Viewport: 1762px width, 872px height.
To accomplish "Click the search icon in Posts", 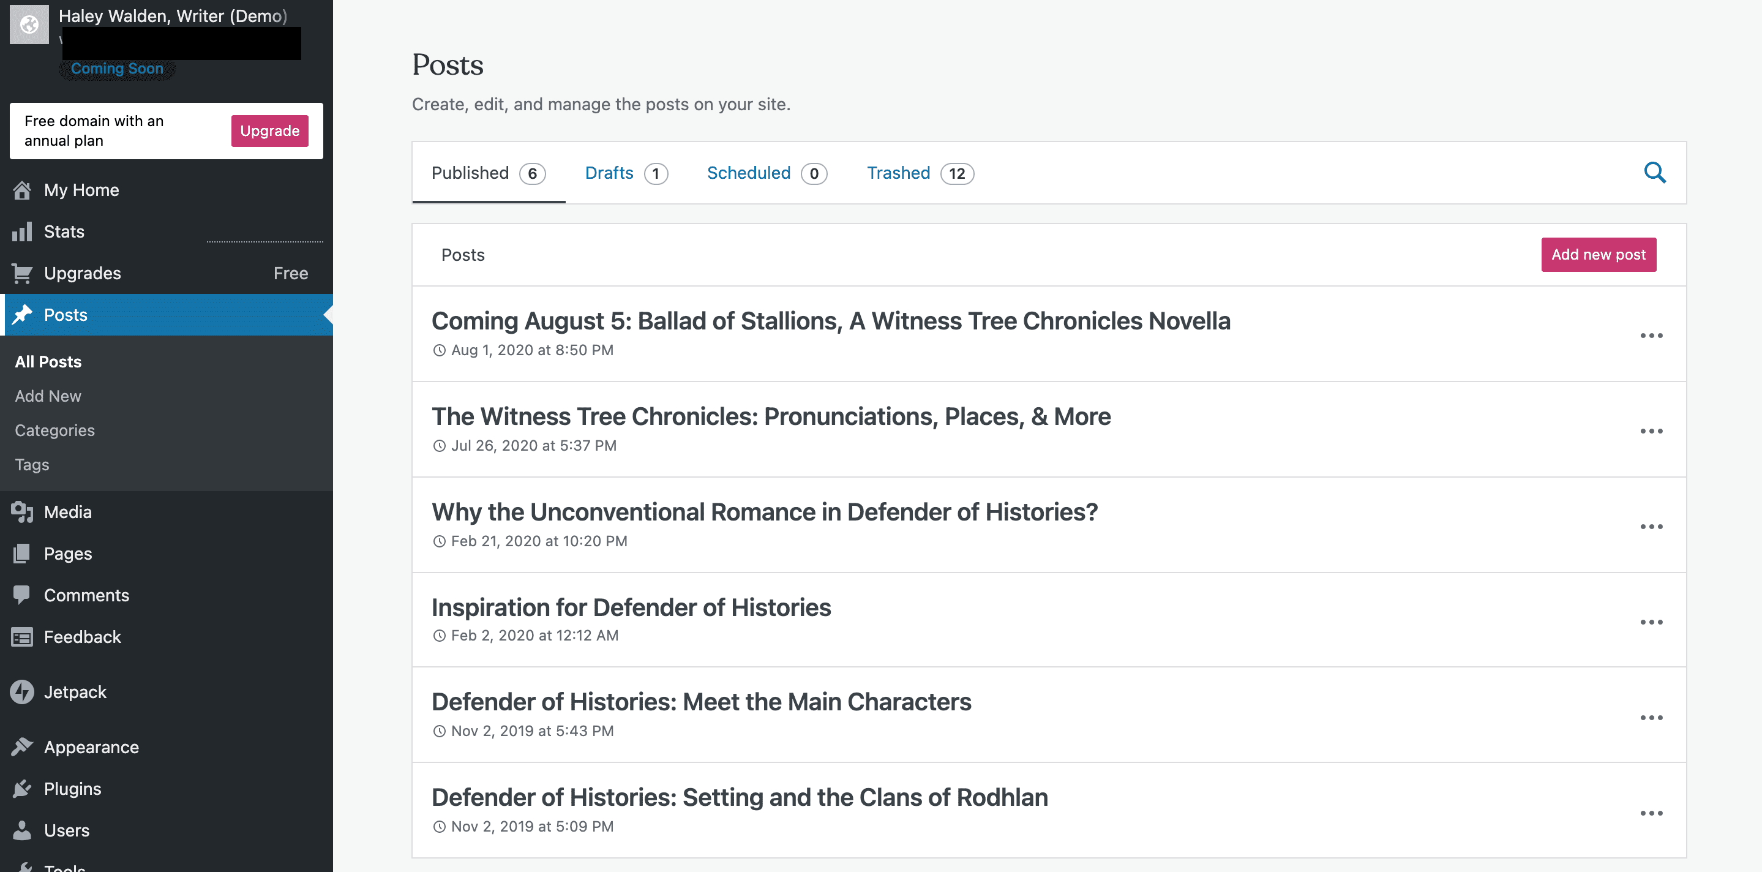I will pyautogui.click(x=1655, y=172).
